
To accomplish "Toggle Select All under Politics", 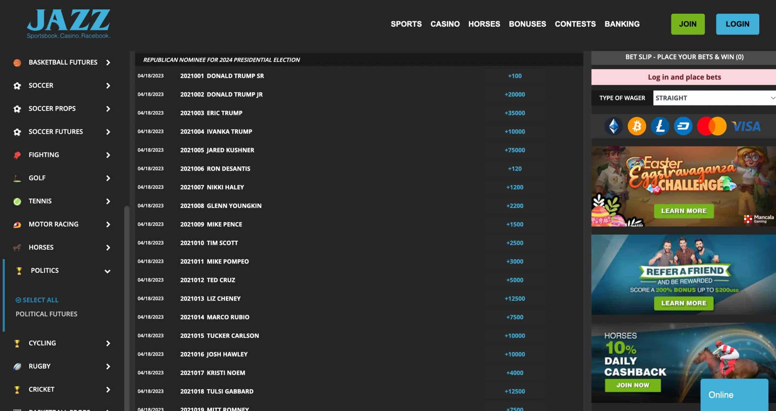I will (37, 300).
